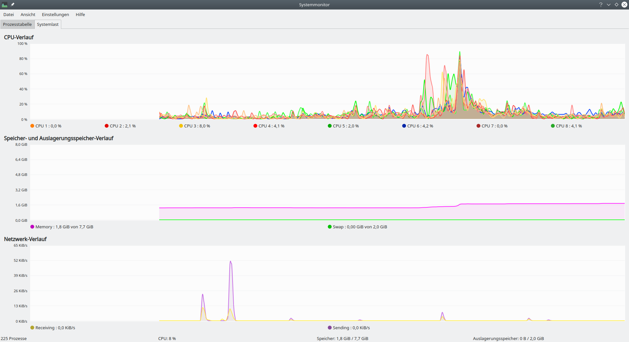
Task: Toggle the Memory legend entry
Action: (62, 227)
